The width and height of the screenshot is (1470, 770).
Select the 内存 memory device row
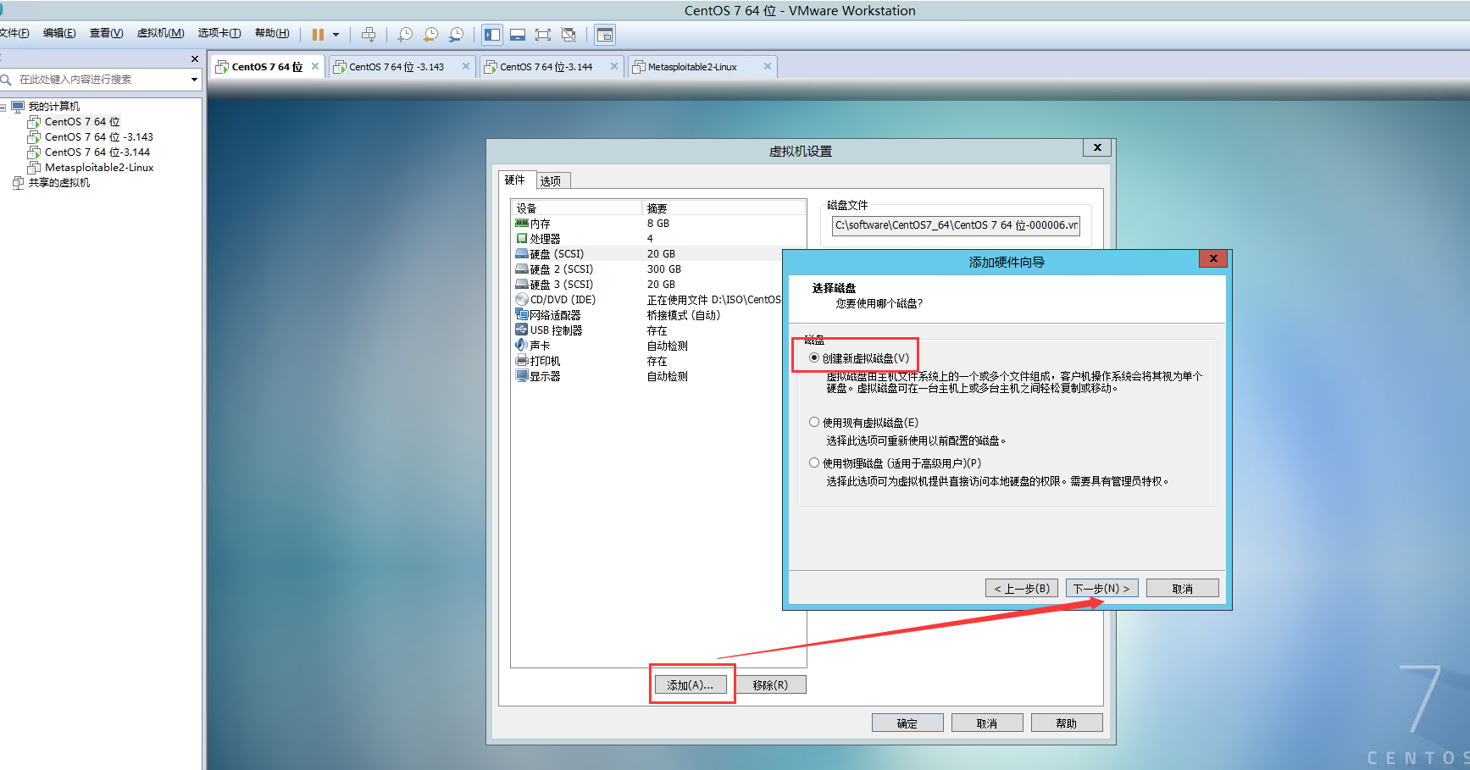pyautogui.click(x=658, y=224)
